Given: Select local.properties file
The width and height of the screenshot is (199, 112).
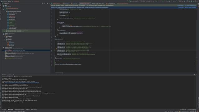Looking at the screenshot, I should pos(13,58).
